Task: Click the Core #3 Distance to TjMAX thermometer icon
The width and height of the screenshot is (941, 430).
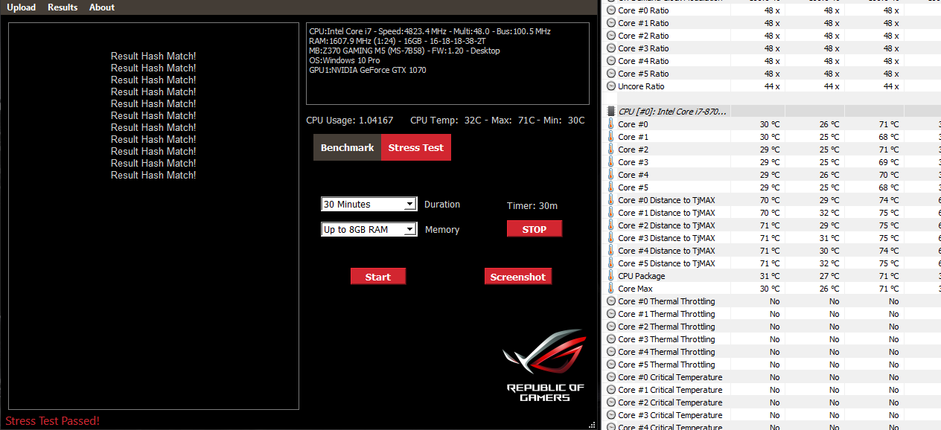Action: click(611, 238)
